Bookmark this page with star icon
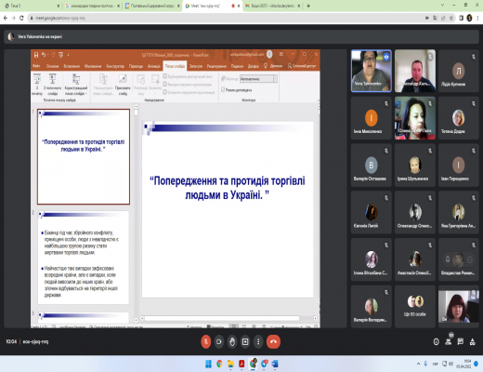The height and width of the screenshot is (372, 483). [451, 18]
